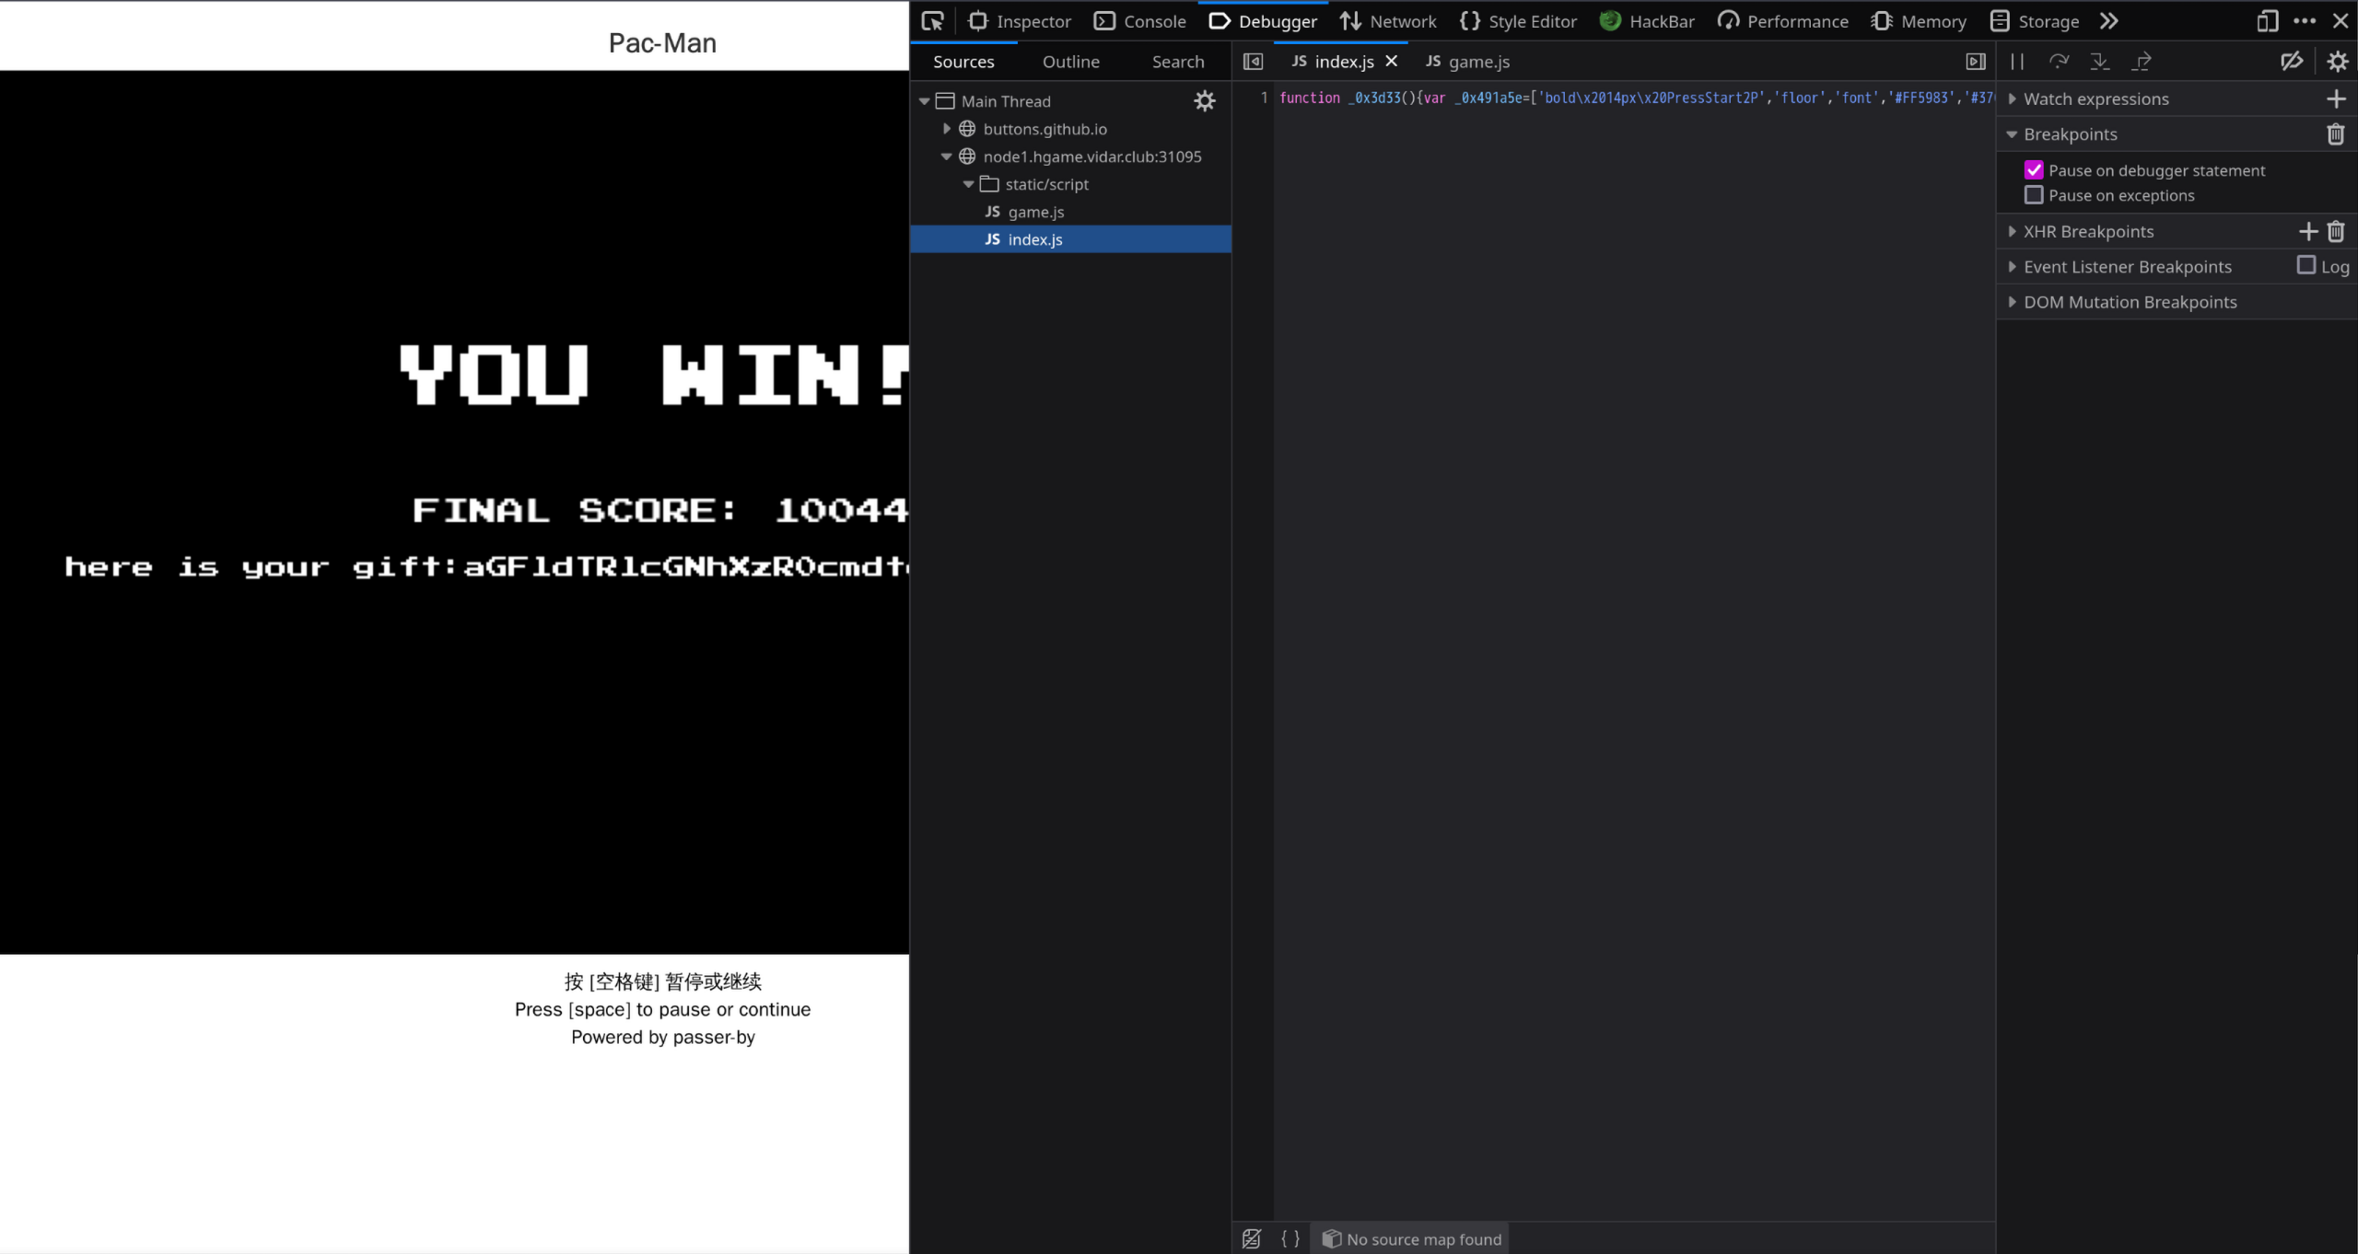Open debugger settings gear icon

(x=2338, y=62)
